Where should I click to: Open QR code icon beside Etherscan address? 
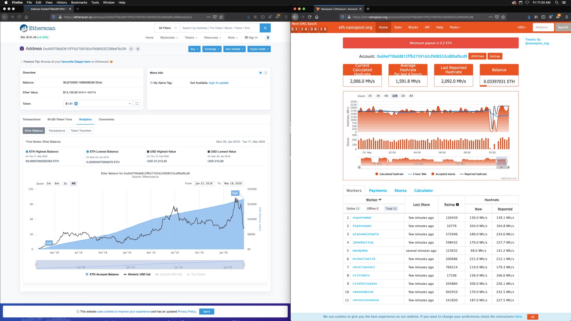pos(138,49)
